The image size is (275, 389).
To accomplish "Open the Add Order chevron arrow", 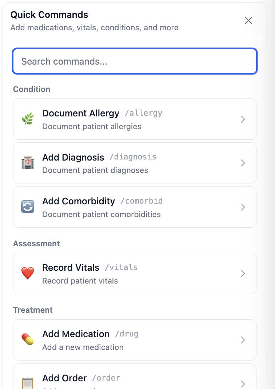I will (243, 384).
